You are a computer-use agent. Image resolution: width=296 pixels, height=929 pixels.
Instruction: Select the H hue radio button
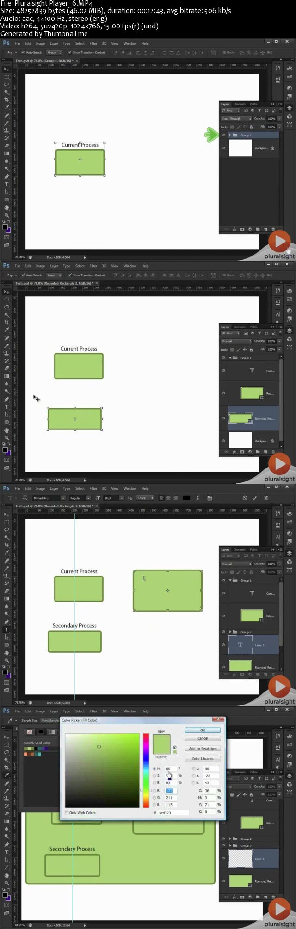tap(154, 769)
